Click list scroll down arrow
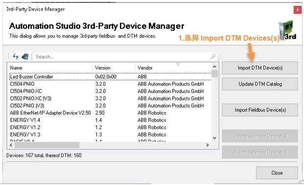This screenshot has width=304, height=185. coord(214,138)
